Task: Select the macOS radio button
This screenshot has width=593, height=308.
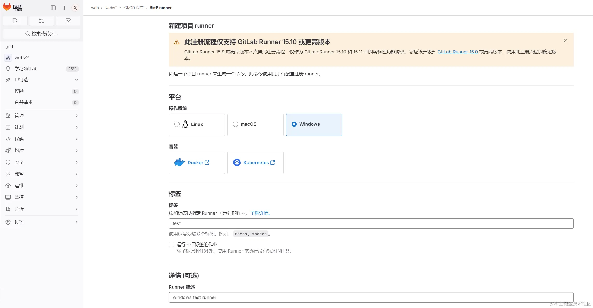Action: coord(236,124)
